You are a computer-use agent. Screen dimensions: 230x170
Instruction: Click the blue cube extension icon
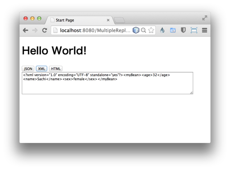point(136,31)
